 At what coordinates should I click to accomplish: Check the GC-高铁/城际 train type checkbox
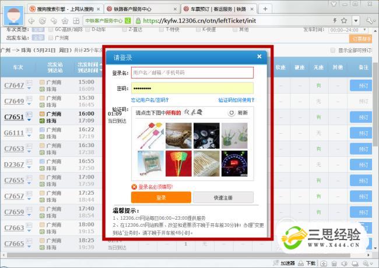pyautogui.click(x=51, y=28)
